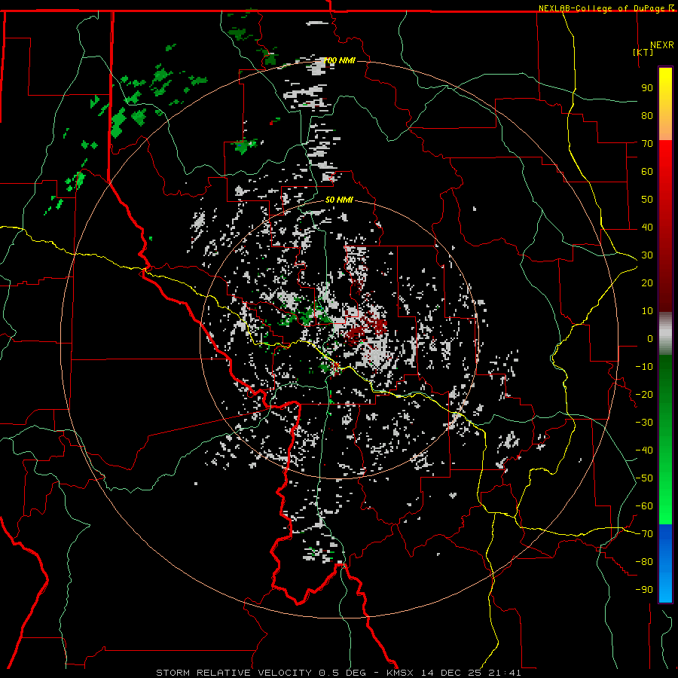Click the -70 value on the velocity scale
This screenshot has height=678, width=678.
(644, 534)
